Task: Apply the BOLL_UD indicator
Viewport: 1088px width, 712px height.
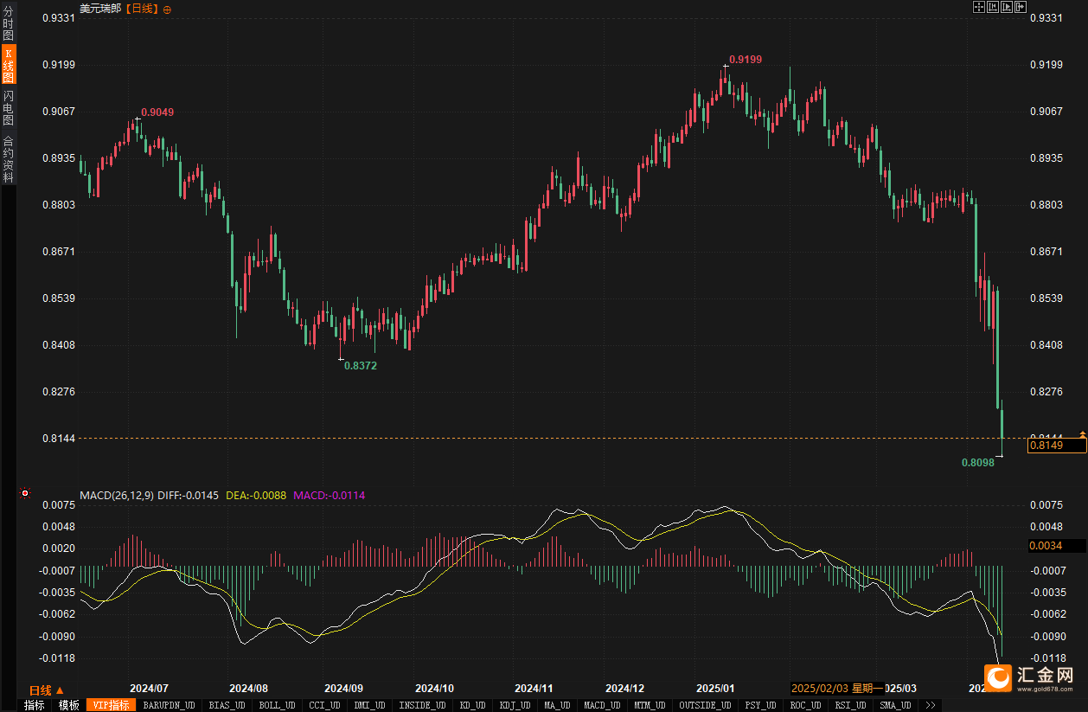Action: (278, 705)
